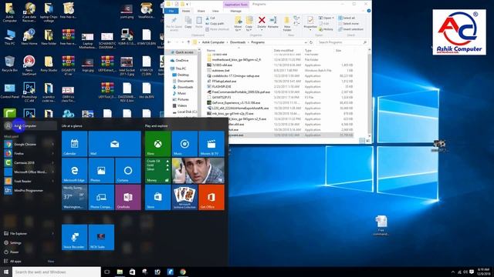
Task: Open the Store tile in Start menu
Action: (157, 197)
